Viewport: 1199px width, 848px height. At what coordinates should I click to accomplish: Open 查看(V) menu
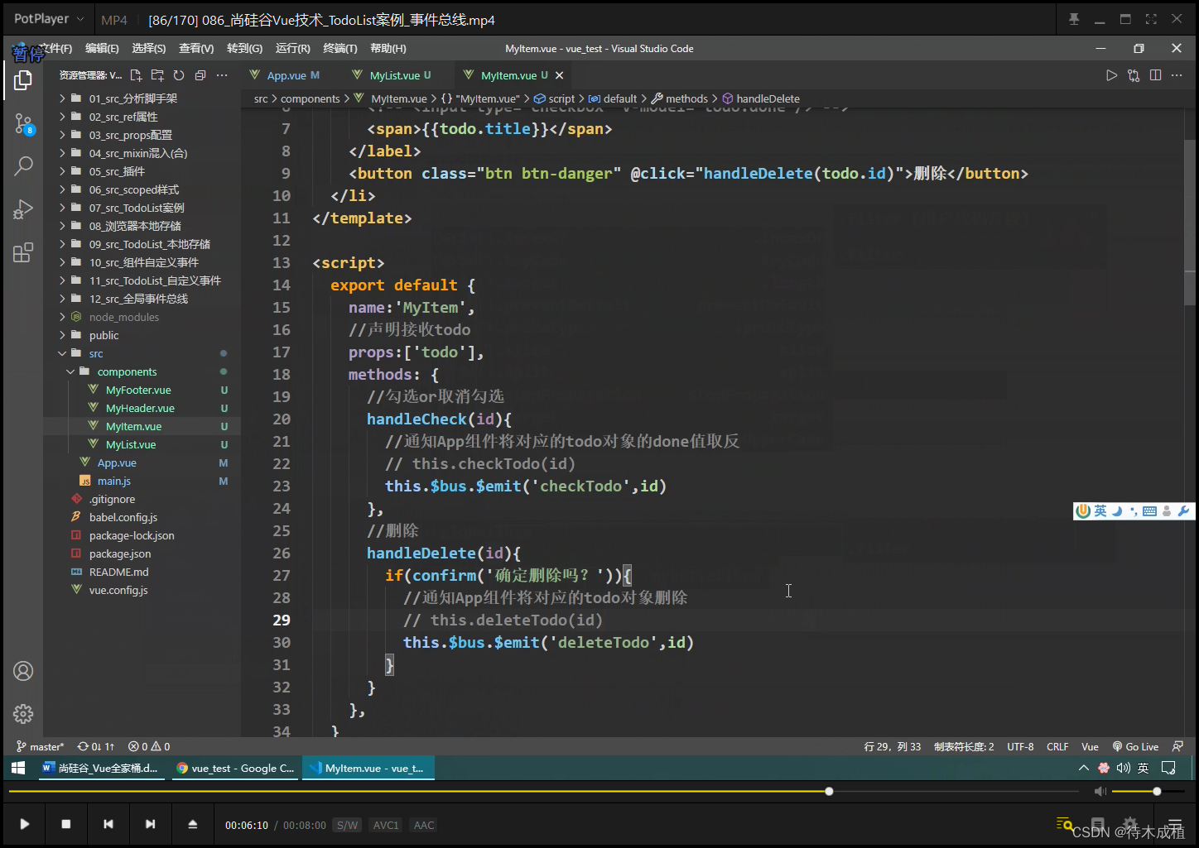click(x=196, y=49)
